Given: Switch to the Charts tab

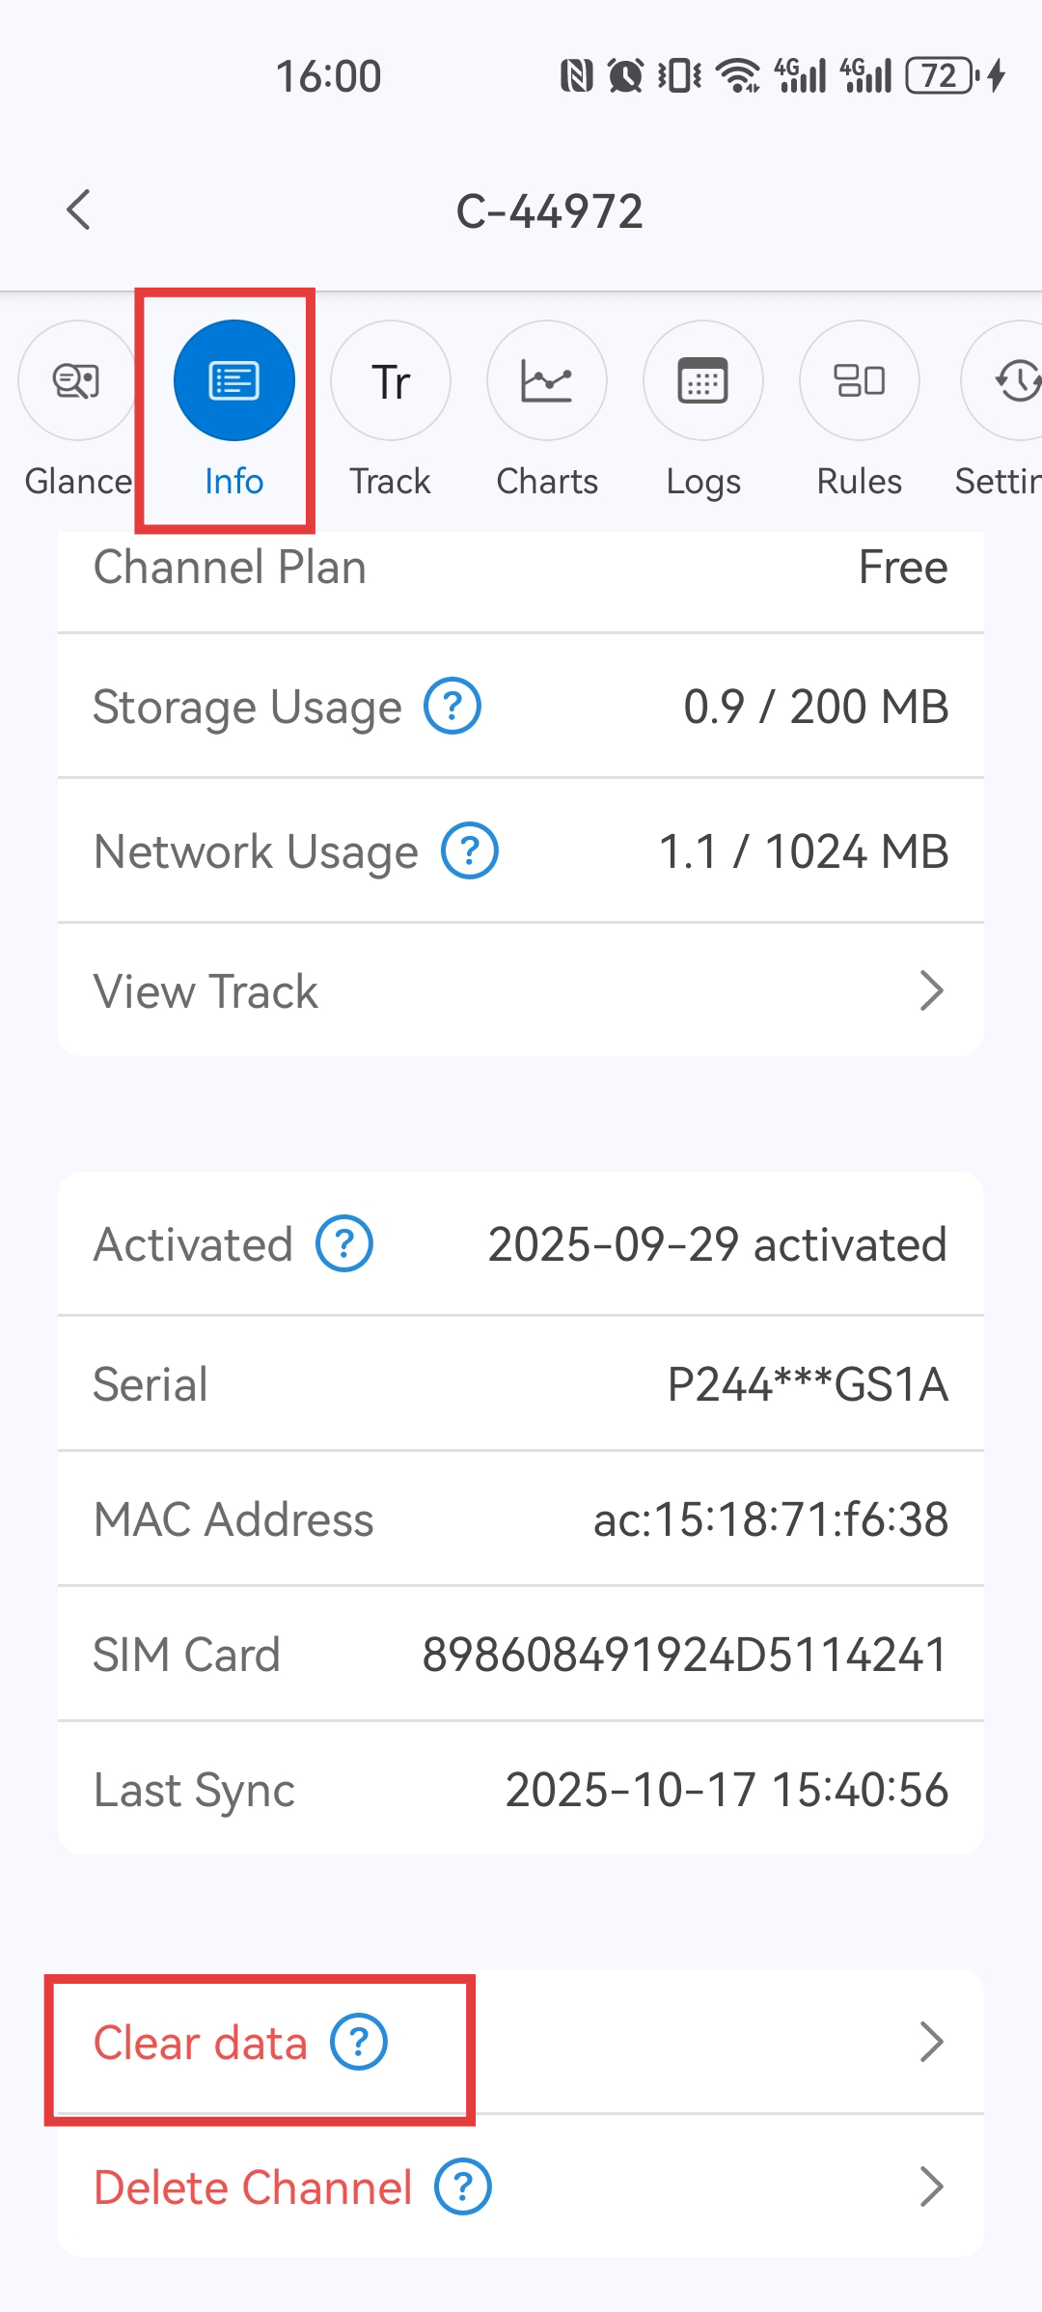Looking at the screenshot, I should [547, 380].
